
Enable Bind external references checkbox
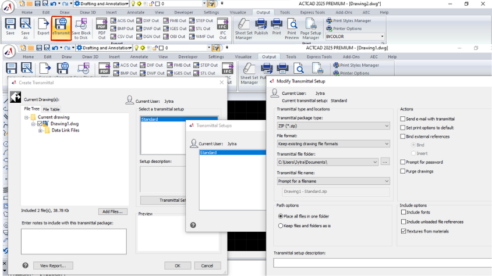click(x=402, y=137)
